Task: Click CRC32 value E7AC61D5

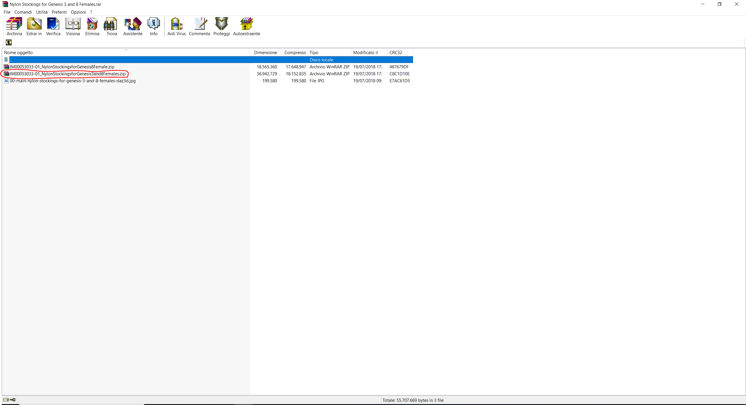Action: pyautogui.click(x=399, y=81)
